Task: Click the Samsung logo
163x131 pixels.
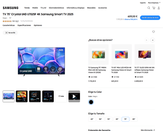Action: (11, 8)
